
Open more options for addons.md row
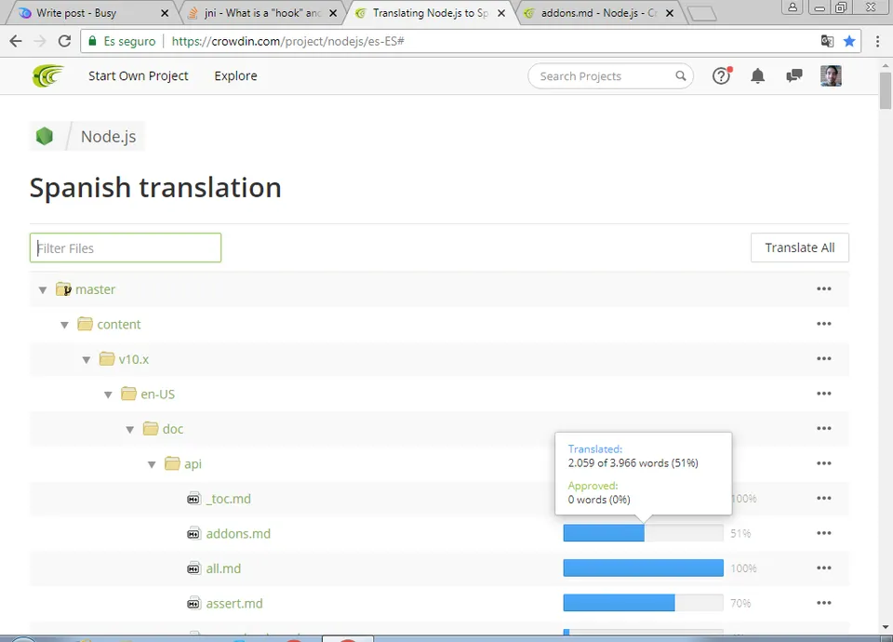click(x=823, y=533)
